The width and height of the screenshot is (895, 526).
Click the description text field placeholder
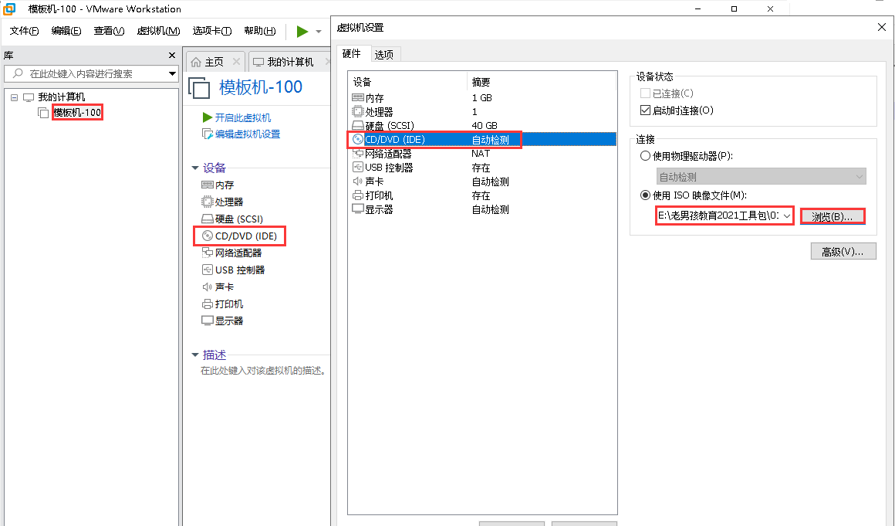click(263, 371)
